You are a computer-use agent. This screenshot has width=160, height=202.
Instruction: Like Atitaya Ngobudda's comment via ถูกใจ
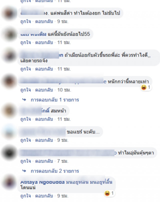(x=26, y=196)
